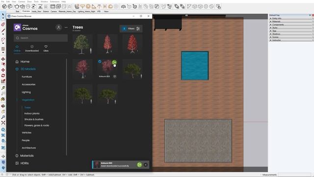
Task: Select the Rotate tool
Action: point(3,75)
